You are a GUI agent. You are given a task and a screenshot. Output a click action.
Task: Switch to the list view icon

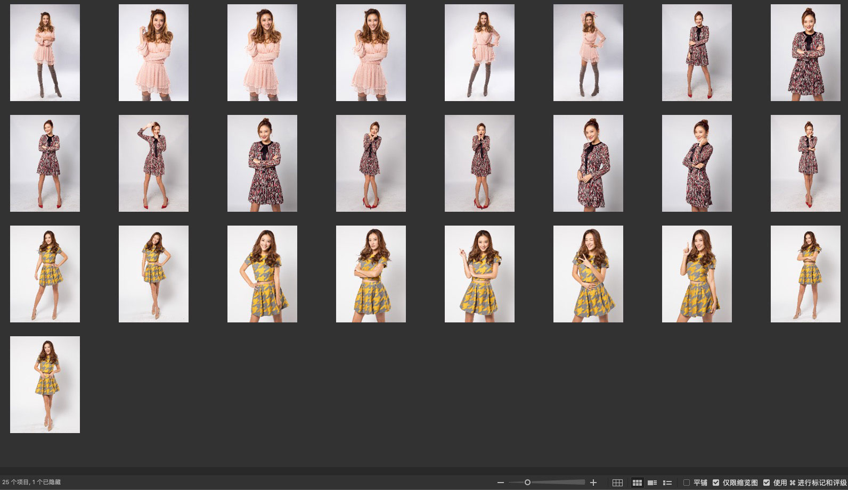tap(667, 483)
